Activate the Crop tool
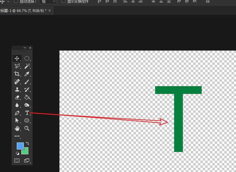This screenshot has height=172, width=236. point(17,74)
